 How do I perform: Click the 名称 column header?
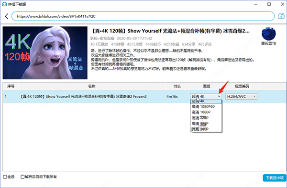point(92,86)
